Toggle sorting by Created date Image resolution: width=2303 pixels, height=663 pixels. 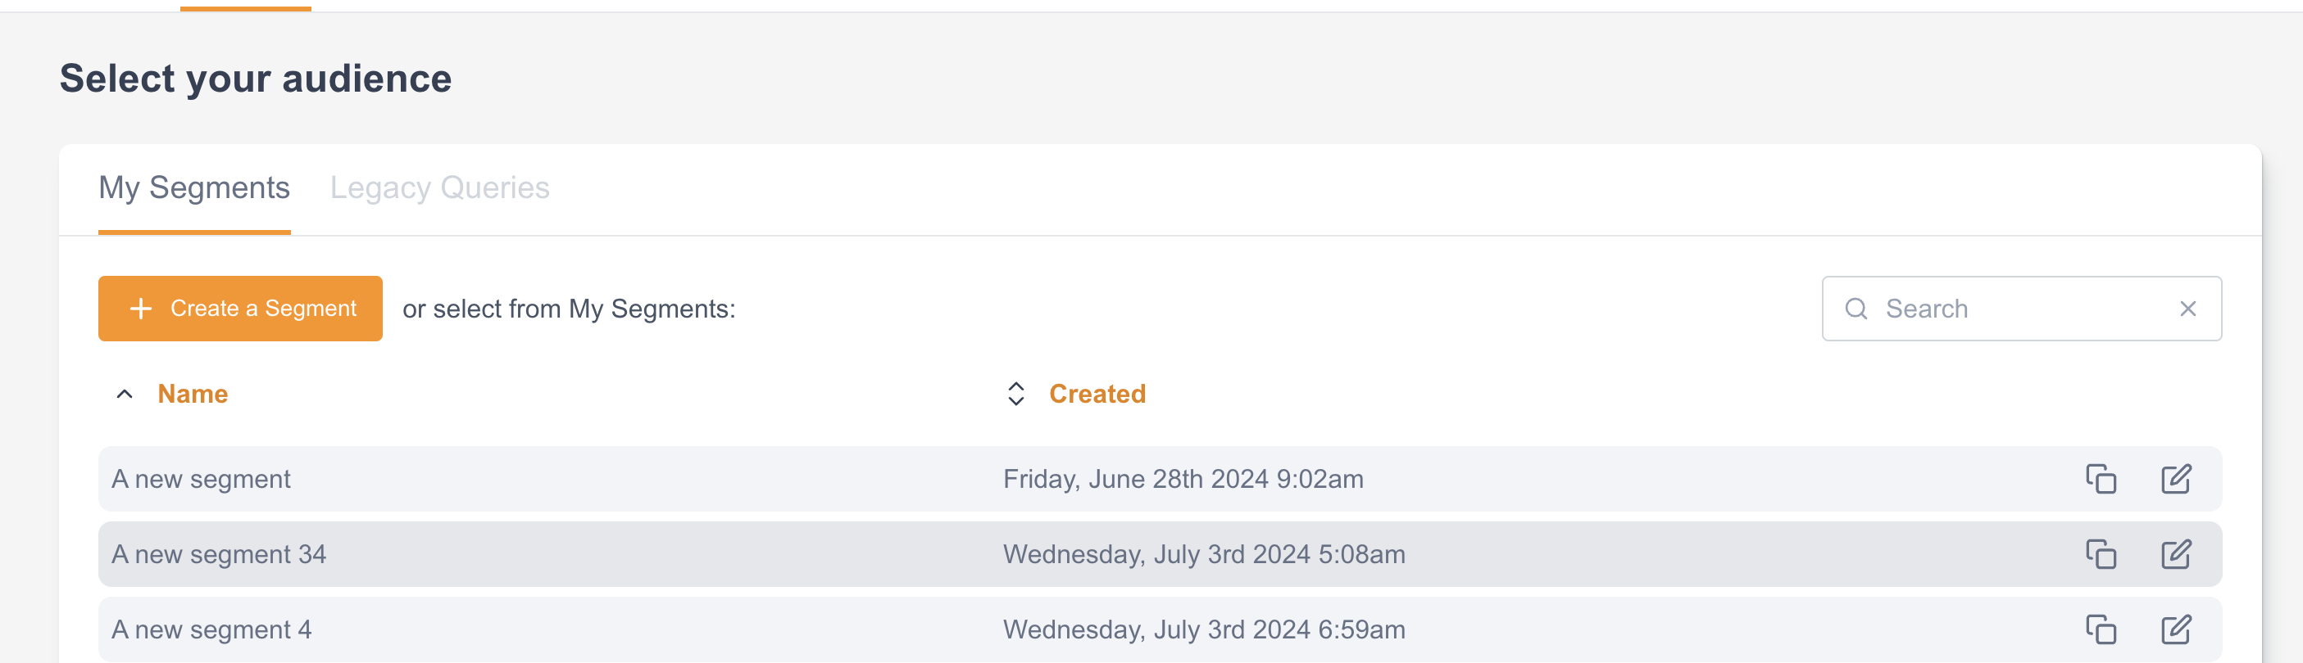pyautogui.click(x=1098, y=394)
